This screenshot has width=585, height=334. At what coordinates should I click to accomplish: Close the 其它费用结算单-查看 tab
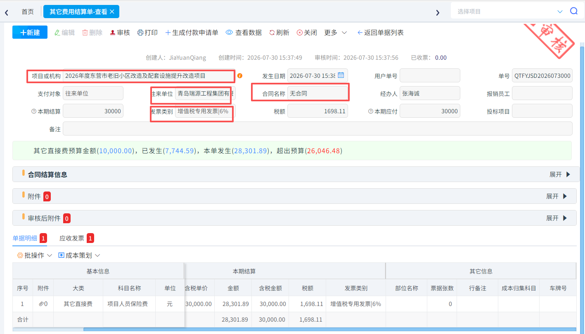112,12
